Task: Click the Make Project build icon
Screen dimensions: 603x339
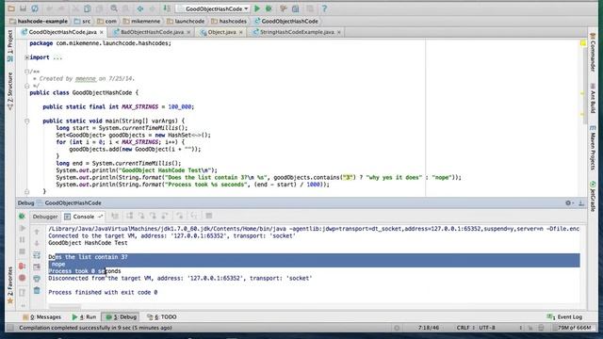Action: [x=167, y=8]
